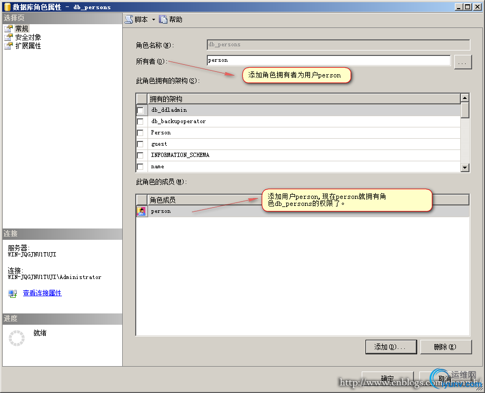This screenshot has height=393, width=485.
Task: Check the name schema checkbox
Action: pyautogui.click(x=140, y=167)
